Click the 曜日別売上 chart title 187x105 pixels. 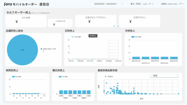pos(58,70)
